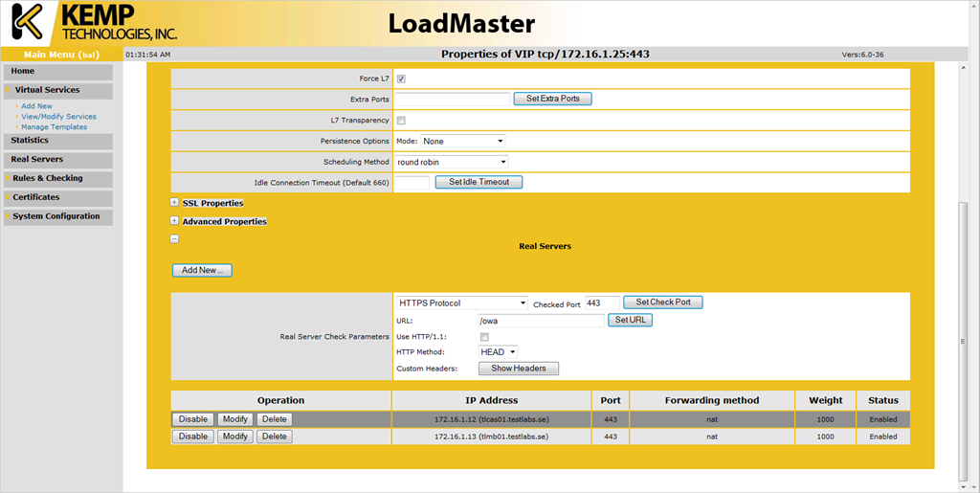Click the Main Menu (bal) header
The image size is (980, 493).
point(61,55)
